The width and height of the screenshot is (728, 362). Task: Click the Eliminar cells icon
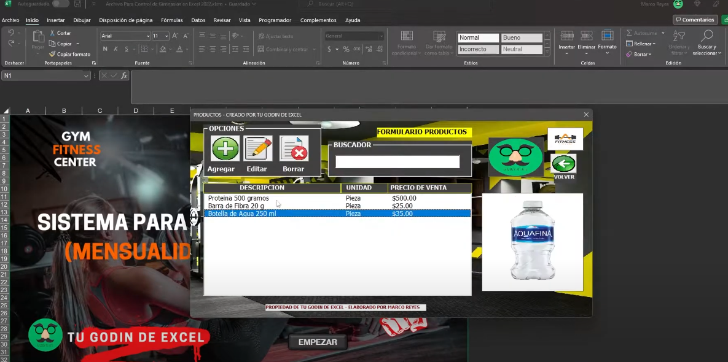pyautogui.click(x=586, y=36)
